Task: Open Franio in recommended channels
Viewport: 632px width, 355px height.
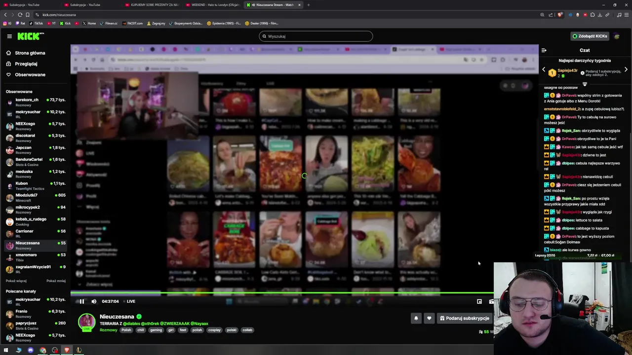Action: point(36,314)
